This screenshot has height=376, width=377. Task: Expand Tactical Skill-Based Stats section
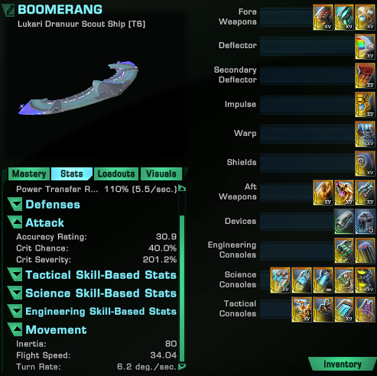pyautogui.click(x=16, y=275)
